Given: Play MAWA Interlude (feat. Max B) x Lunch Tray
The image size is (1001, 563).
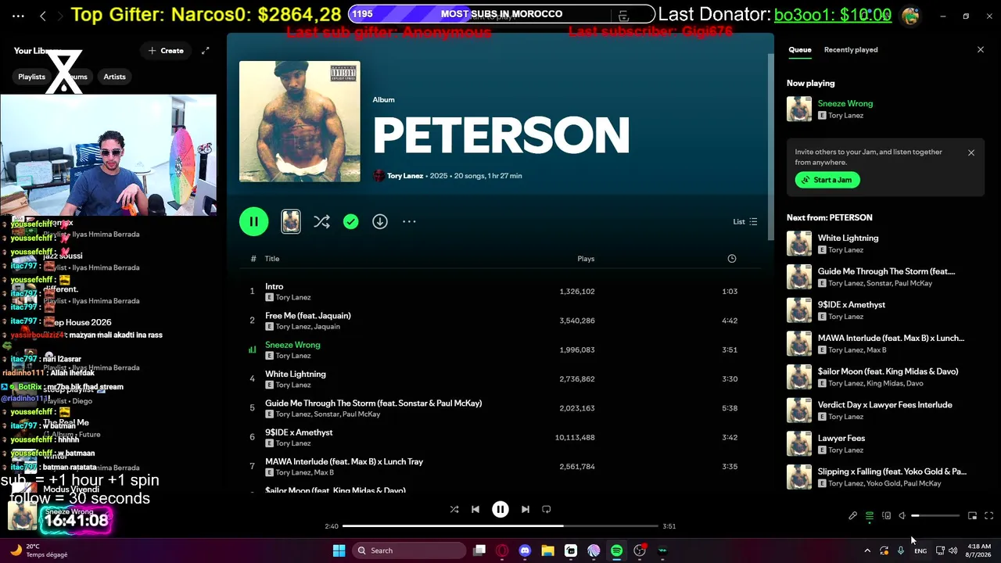Looking at the screenshot, I should click(500, 466).
